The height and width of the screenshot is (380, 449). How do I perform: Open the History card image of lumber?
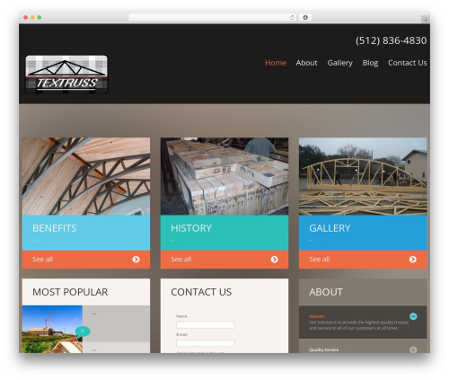224,176
